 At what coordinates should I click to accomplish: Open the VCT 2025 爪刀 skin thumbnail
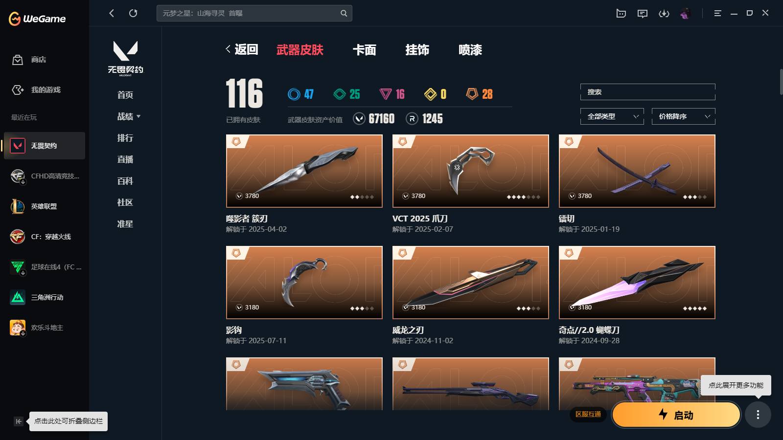pos(471,171)
